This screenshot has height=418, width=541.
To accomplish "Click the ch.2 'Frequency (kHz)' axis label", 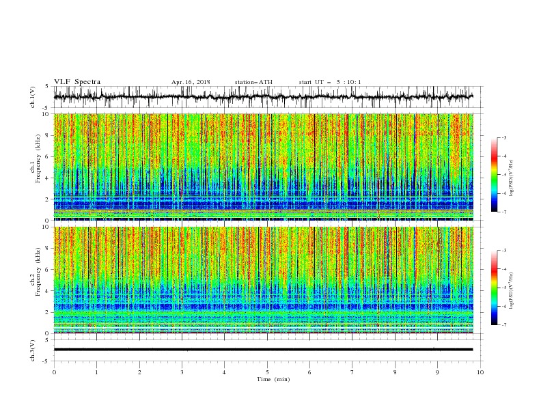I will 38,272.
